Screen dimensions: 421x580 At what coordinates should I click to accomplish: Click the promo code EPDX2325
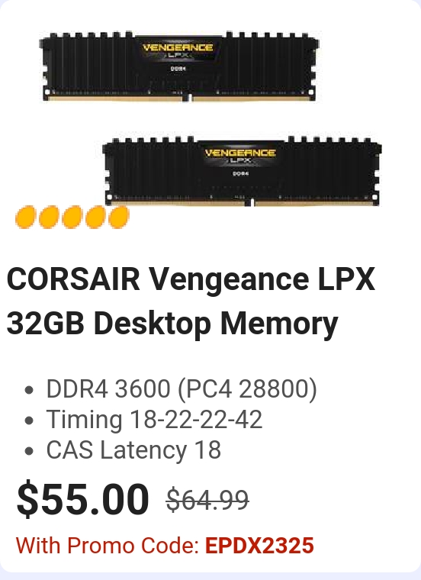(259, 546)
